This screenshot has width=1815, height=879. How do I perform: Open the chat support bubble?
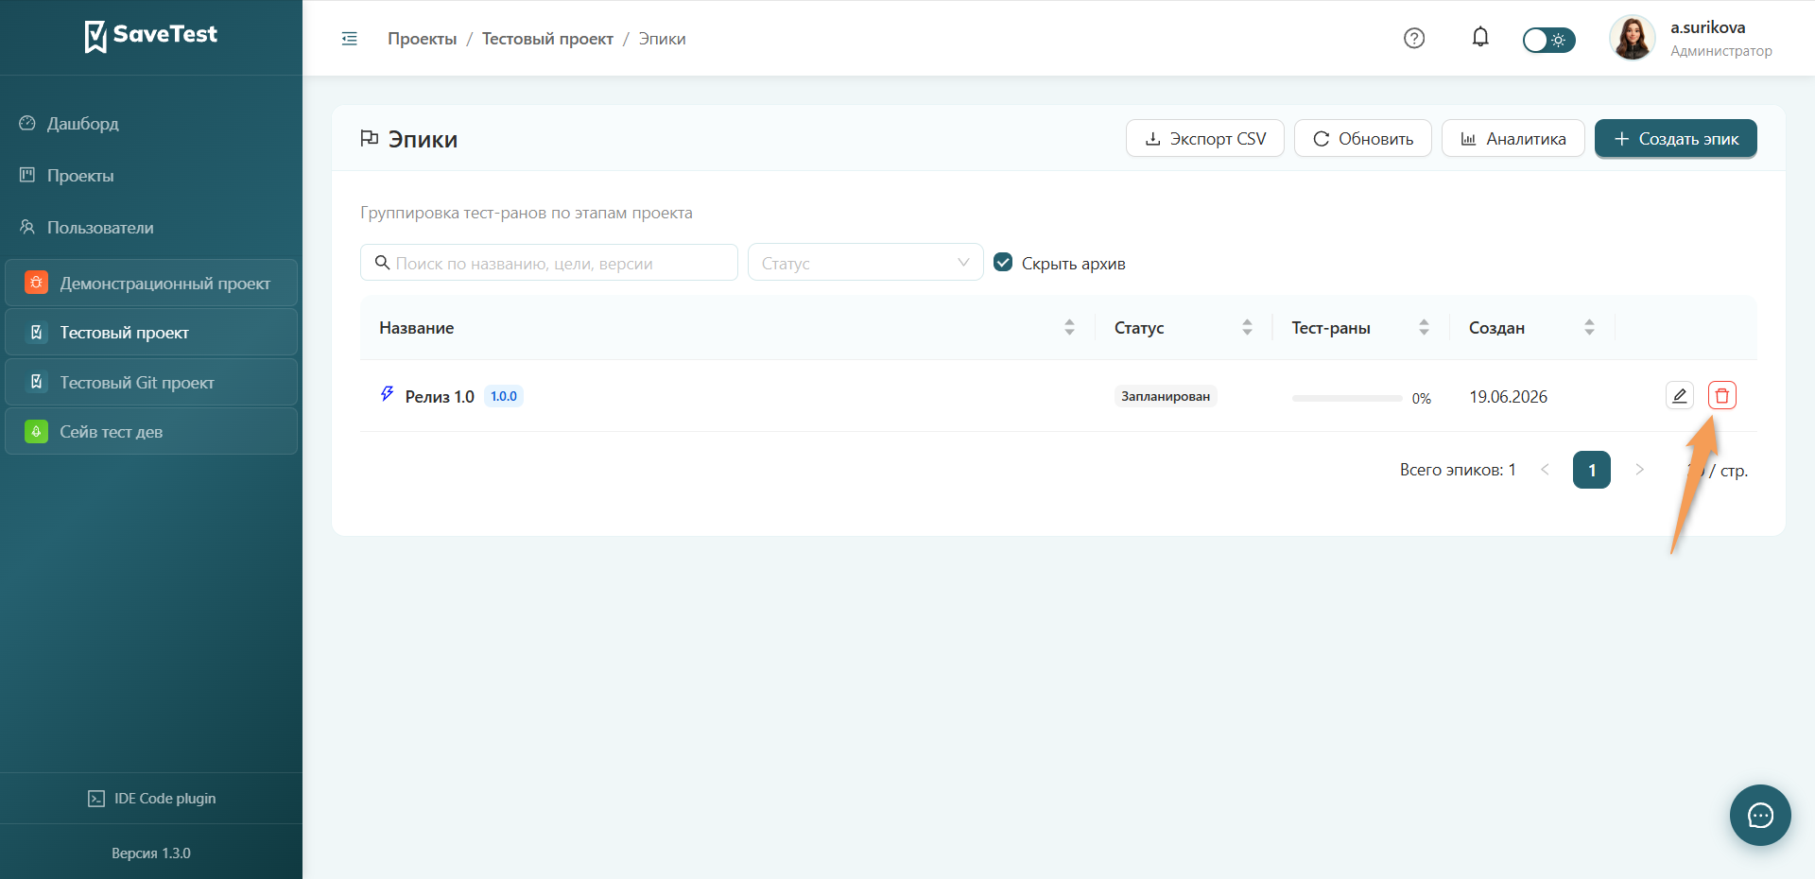(1760, 815)
